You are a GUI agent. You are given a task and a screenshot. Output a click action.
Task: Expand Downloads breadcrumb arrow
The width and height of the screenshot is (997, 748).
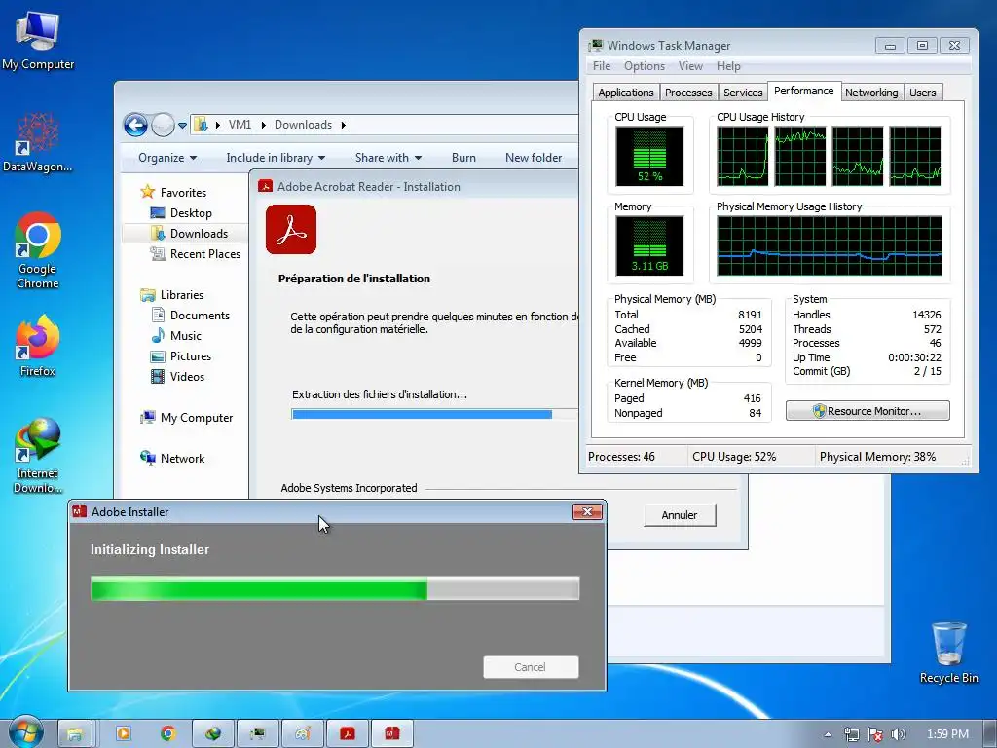point(344,125)
